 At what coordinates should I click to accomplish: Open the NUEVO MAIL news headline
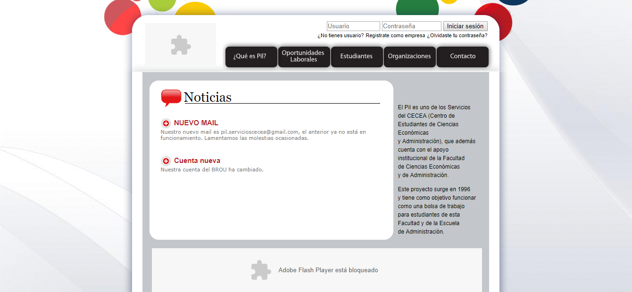coord(196,123)
